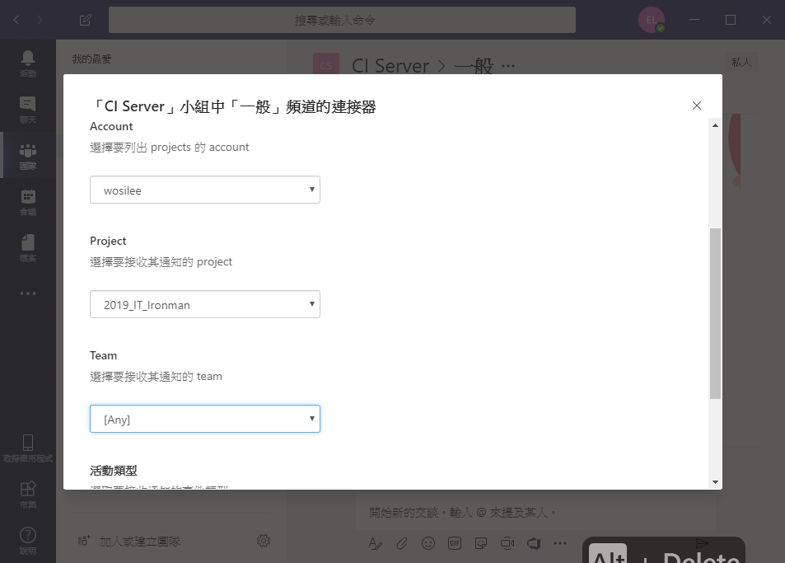Click the dialog scrollbar down arrow
785x563 pixels.
coord(715,482)
